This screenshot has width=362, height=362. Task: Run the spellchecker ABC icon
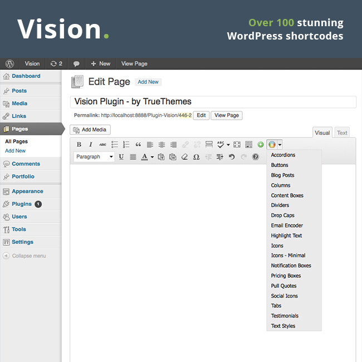[x=221, y=145]
